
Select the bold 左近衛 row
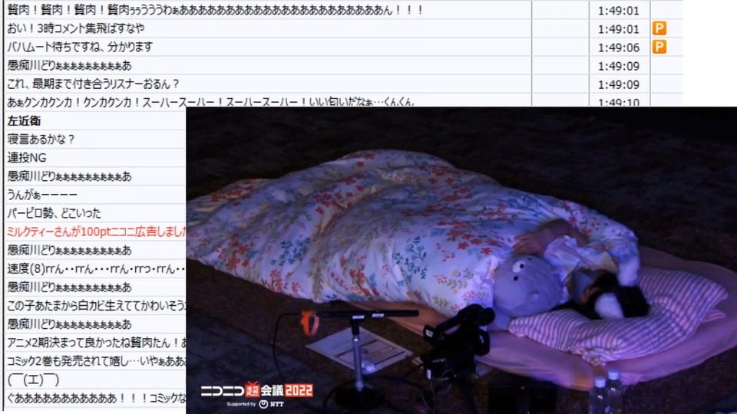click(24, 121)
